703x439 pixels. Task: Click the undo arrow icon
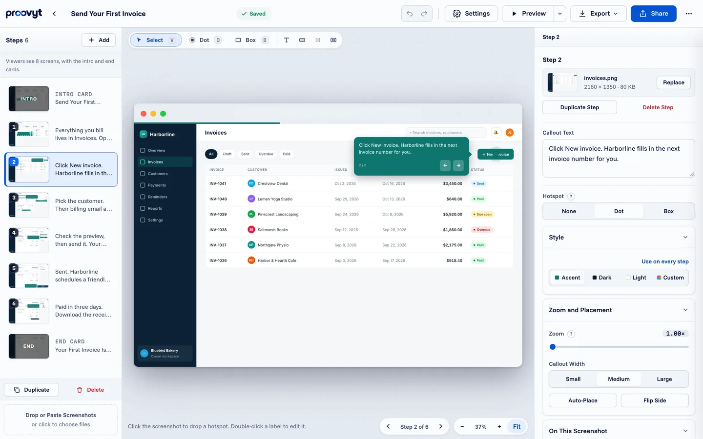point(410,14)
